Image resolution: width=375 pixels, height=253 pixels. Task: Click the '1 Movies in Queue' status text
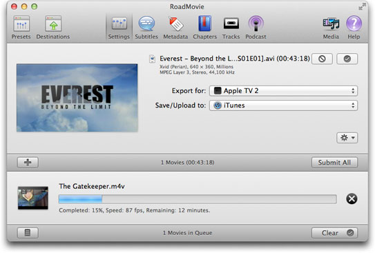click(188, 233)
